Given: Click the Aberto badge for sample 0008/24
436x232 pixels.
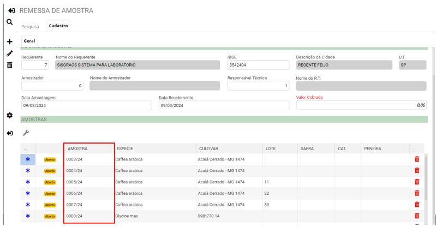Looking at the screenshot, I should click(x=50, y=217).
